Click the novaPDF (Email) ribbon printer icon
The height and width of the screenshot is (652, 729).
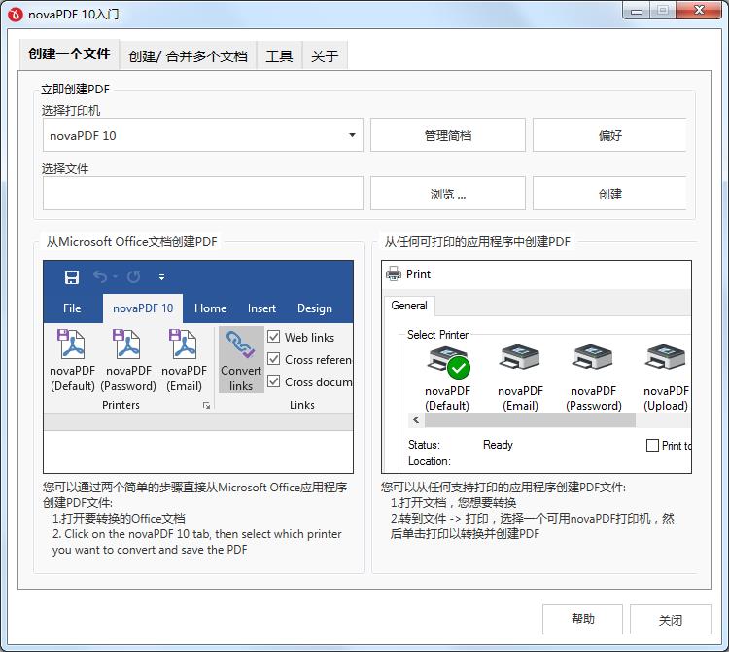click(183, 344)
